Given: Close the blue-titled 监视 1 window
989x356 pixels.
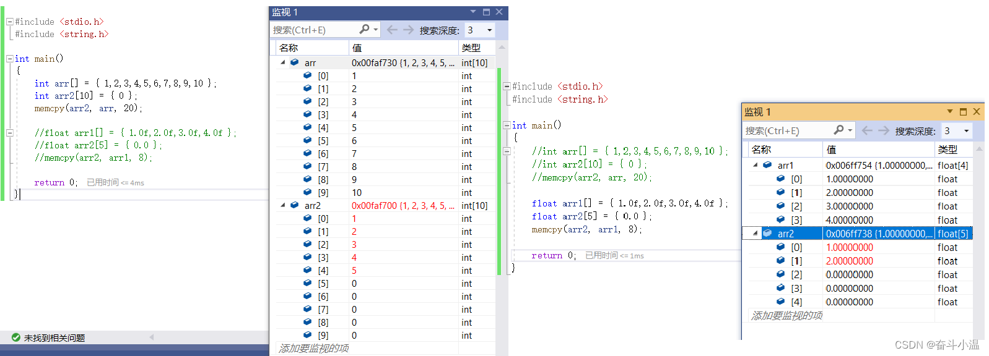Looking at the screenshot, I should pos(499,12).
